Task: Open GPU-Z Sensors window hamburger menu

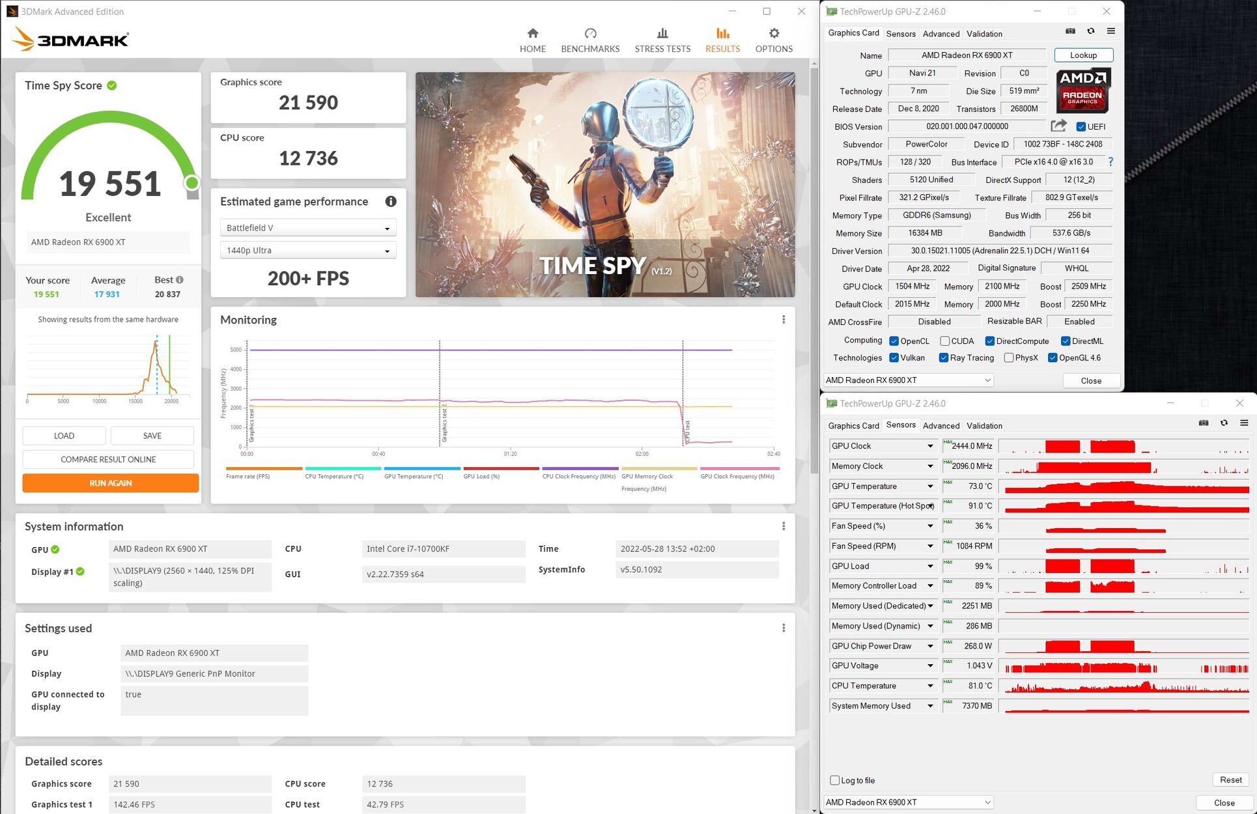Action: 1244,423
